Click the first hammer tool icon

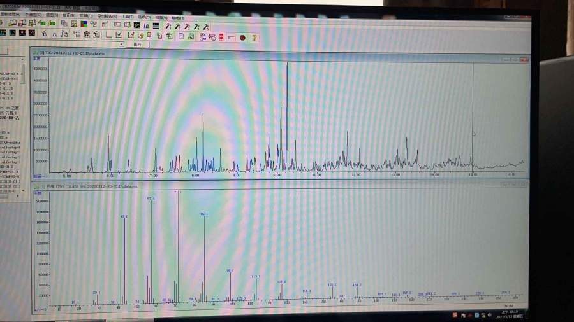coord(168,26)
